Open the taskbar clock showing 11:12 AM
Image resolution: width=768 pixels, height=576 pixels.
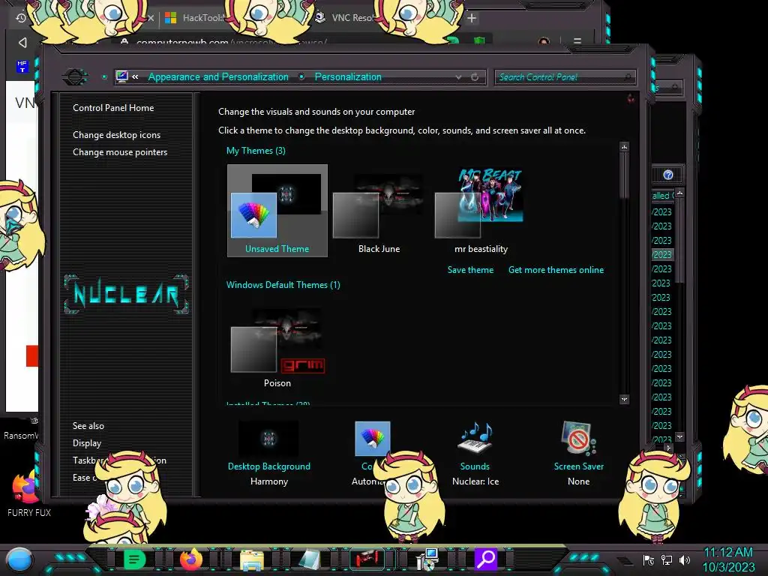(x=728, y=559)
